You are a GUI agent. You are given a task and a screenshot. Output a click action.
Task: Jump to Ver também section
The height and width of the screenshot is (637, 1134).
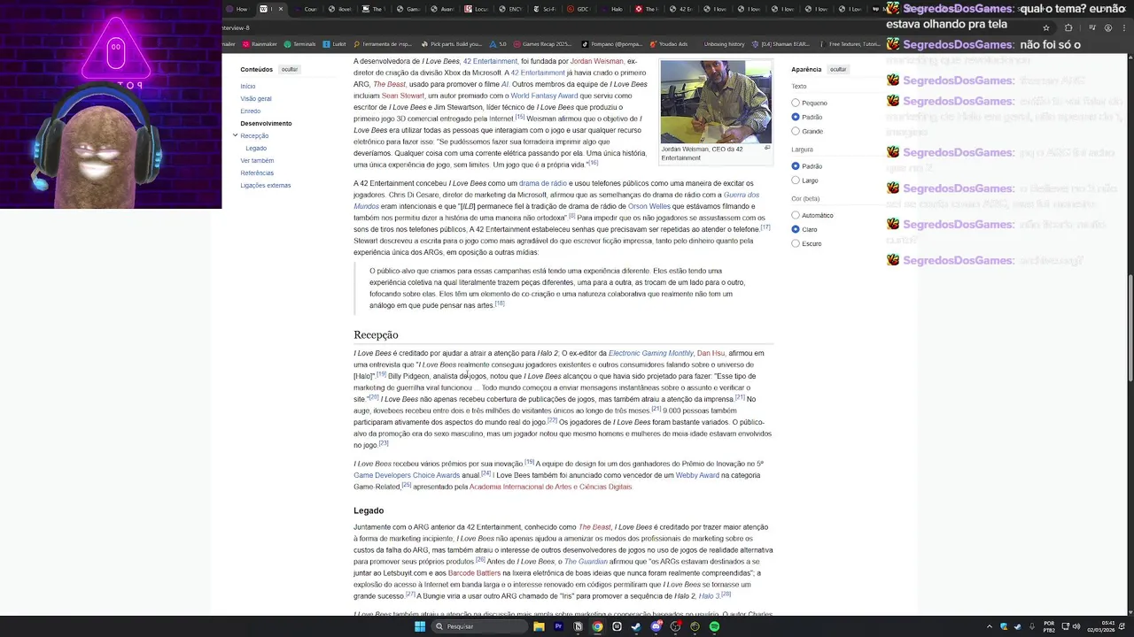tap(257, 161)
